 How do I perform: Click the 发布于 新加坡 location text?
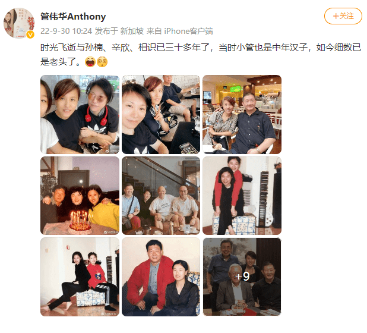[x=119, y=31]
